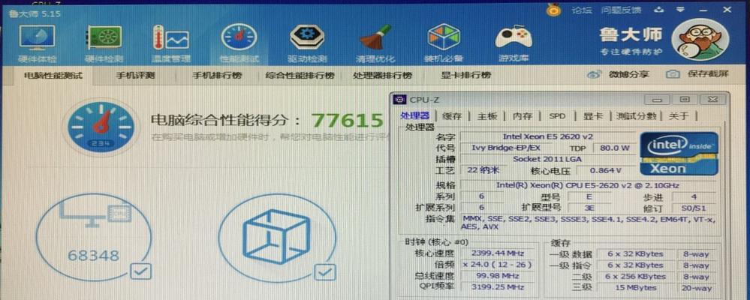750x300 pixels.
Task: Click bus speed value 99.98 MHz
Action: coord(498,276)
